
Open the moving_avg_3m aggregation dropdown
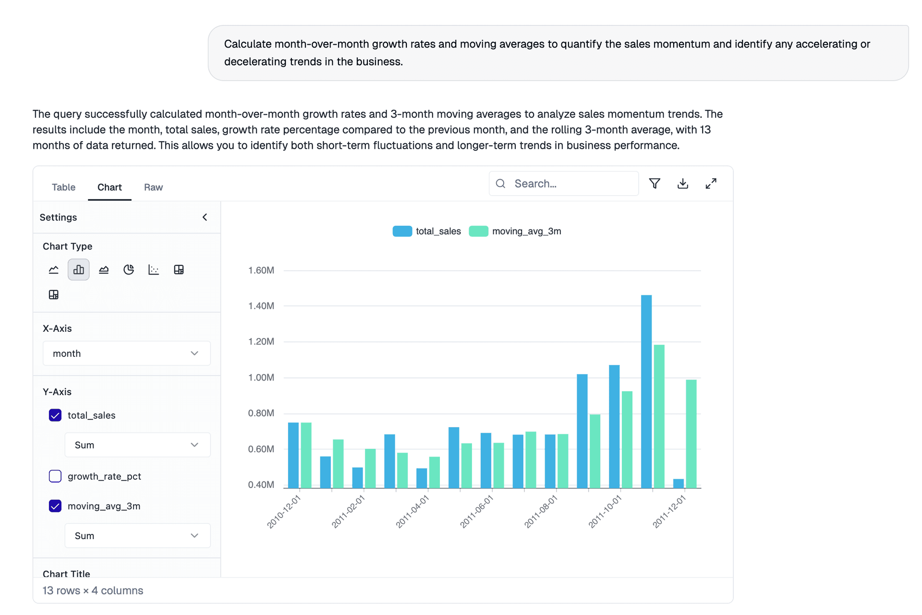point(137,535)
